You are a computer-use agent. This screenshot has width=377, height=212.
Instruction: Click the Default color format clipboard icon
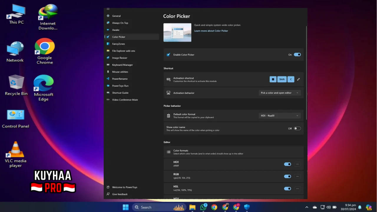168,116
